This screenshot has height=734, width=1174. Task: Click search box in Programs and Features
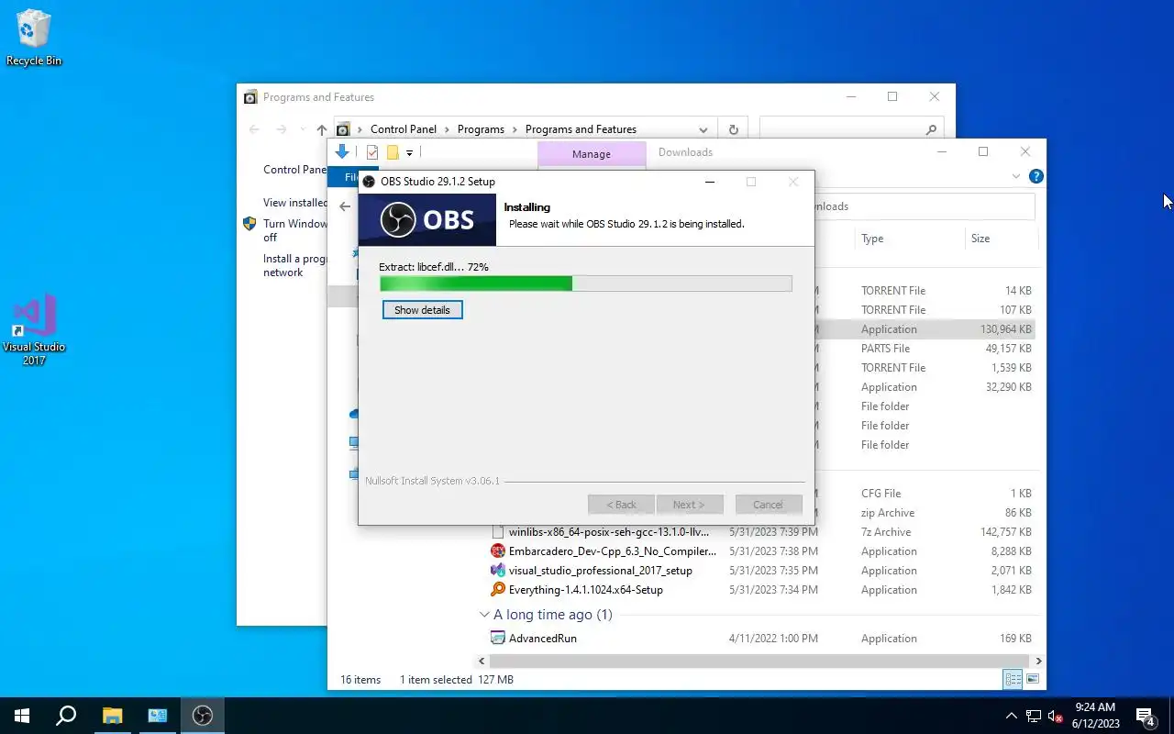click(850, 129)
